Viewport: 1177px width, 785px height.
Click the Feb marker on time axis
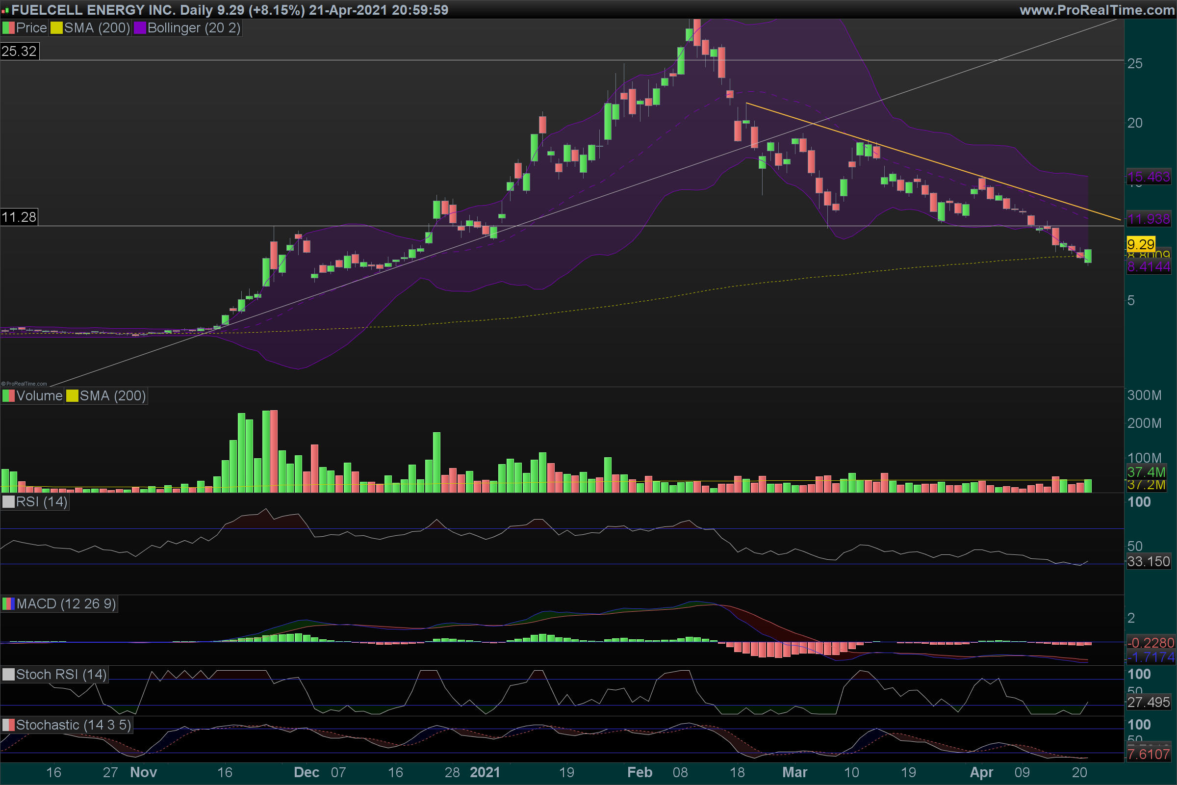pos(640,772)
